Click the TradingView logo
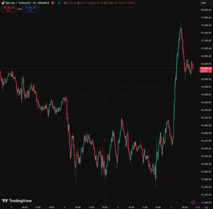This screenshot has height=209, width=213. (x=17, y=201)
